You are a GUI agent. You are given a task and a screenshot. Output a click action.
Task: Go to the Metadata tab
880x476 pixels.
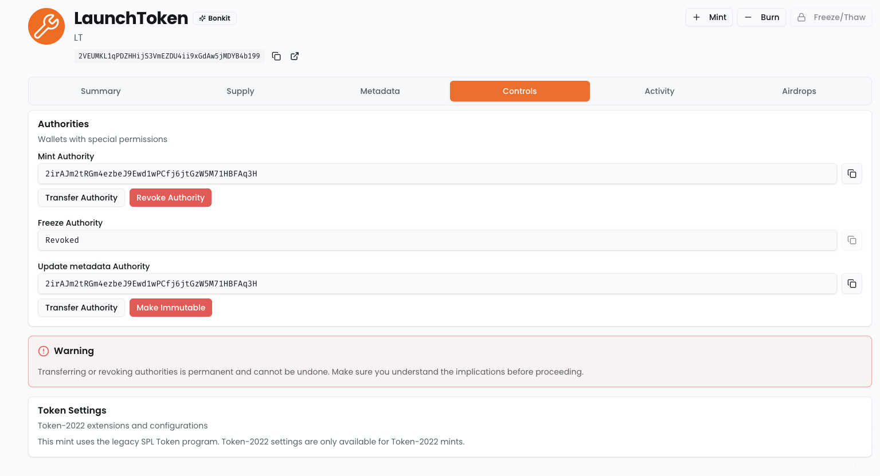[x=380, y=91]
